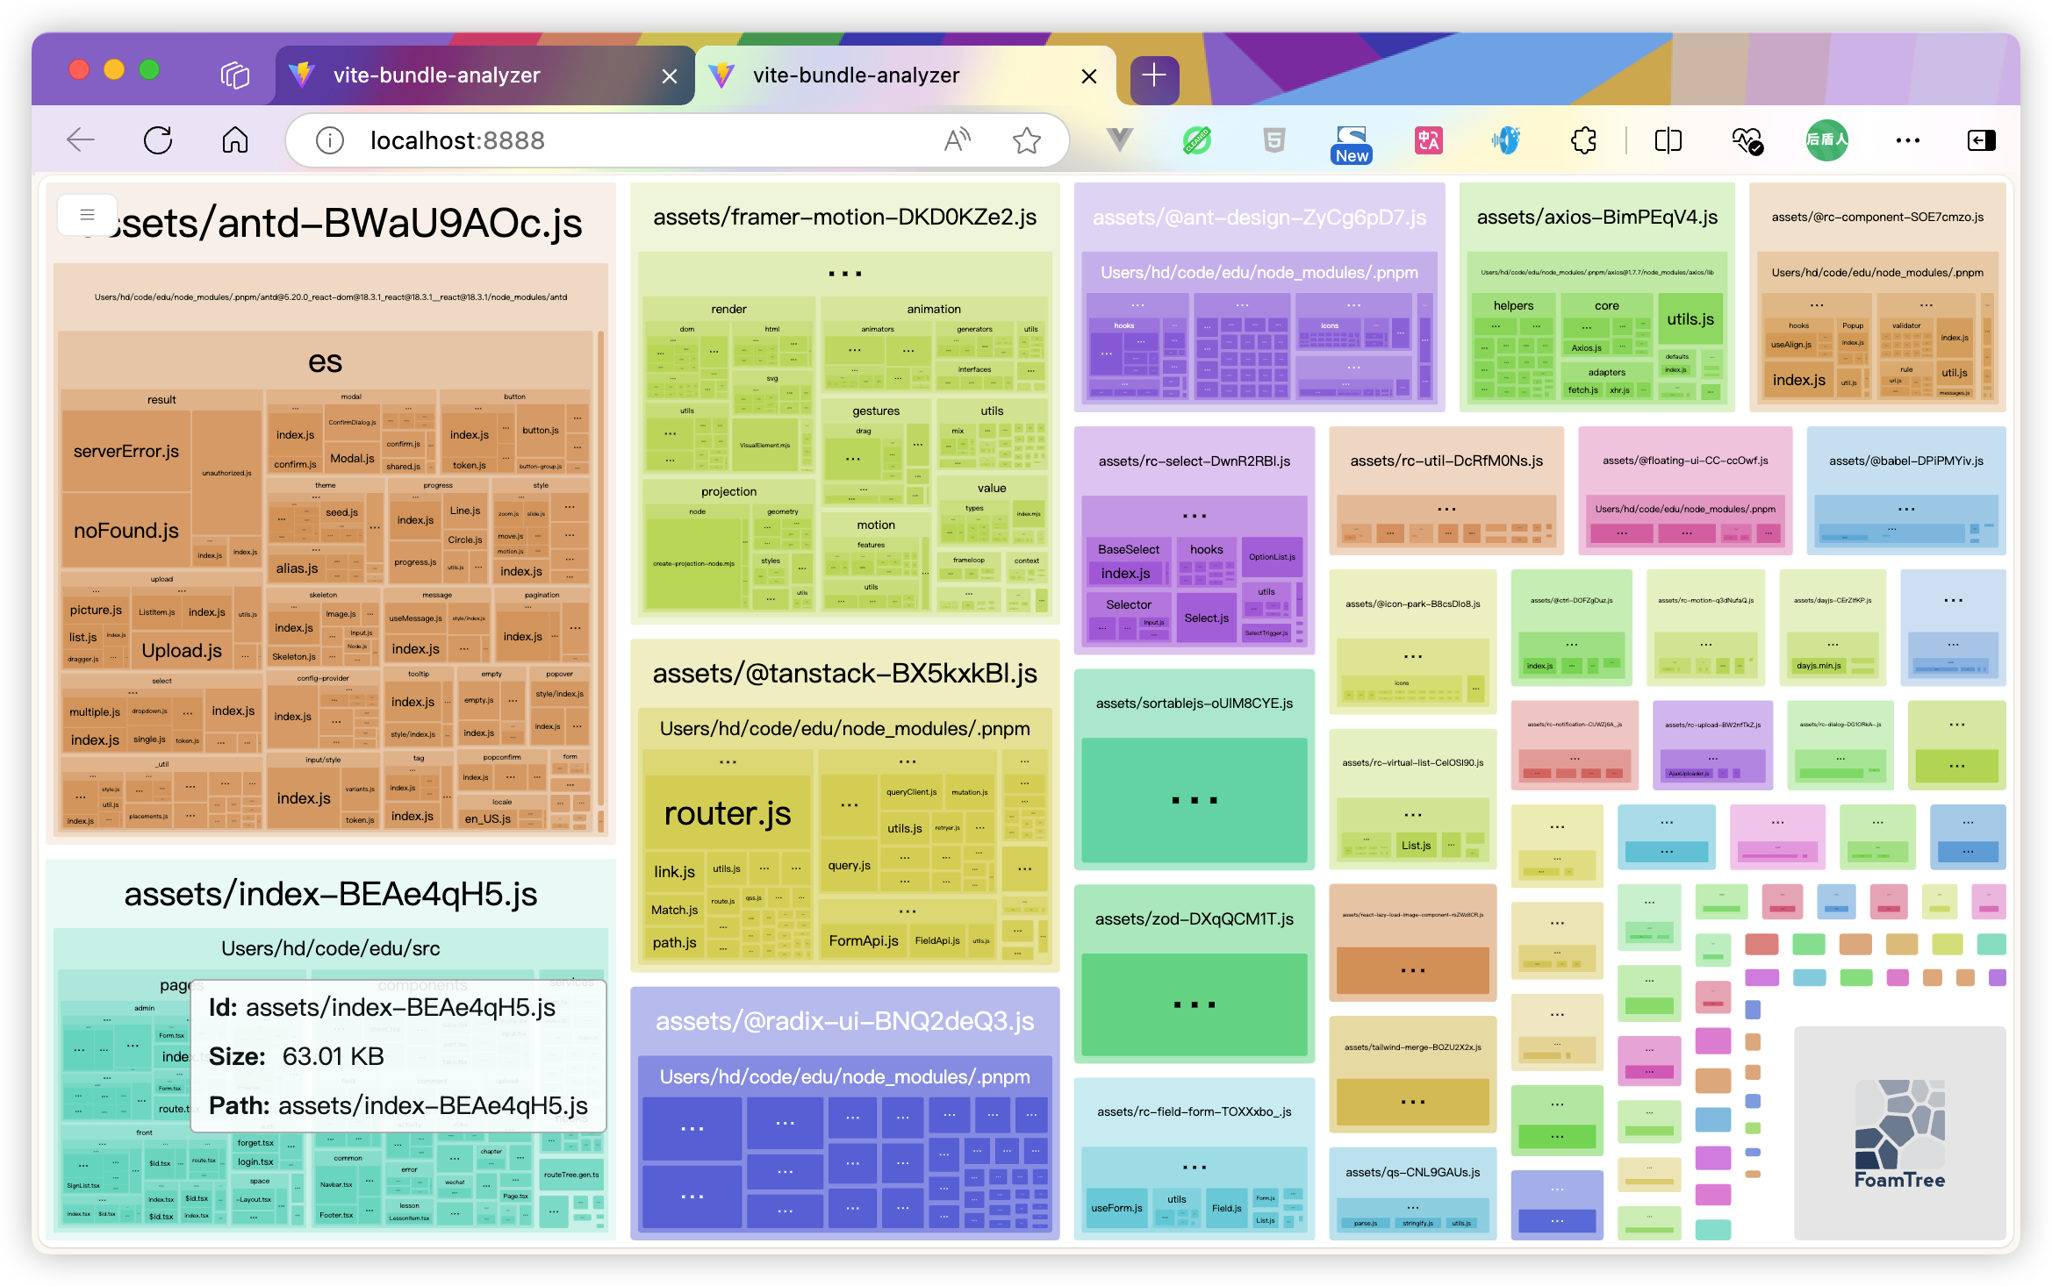Open the hamburger sidebar menu button
The image size is (2052, 1286).
coord(87,215)
